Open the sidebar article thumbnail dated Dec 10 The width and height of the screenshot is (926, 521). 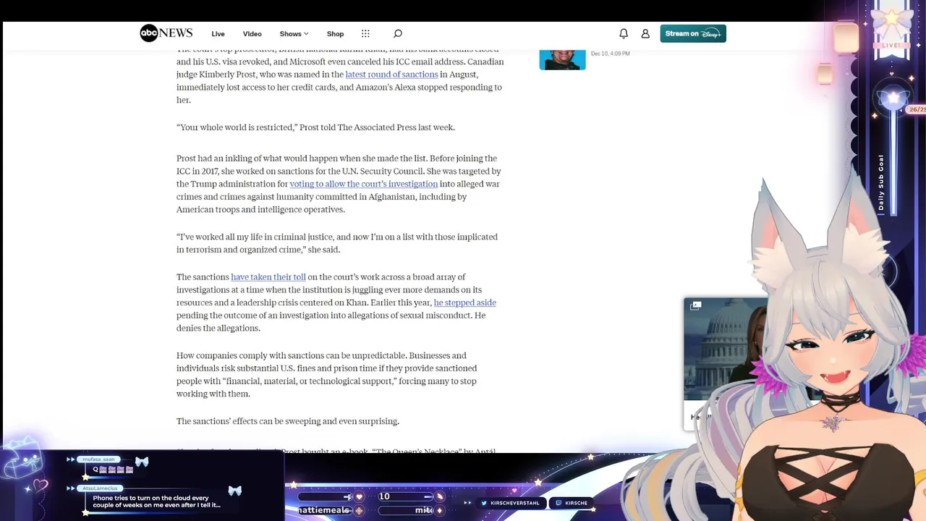coord(562,59)
